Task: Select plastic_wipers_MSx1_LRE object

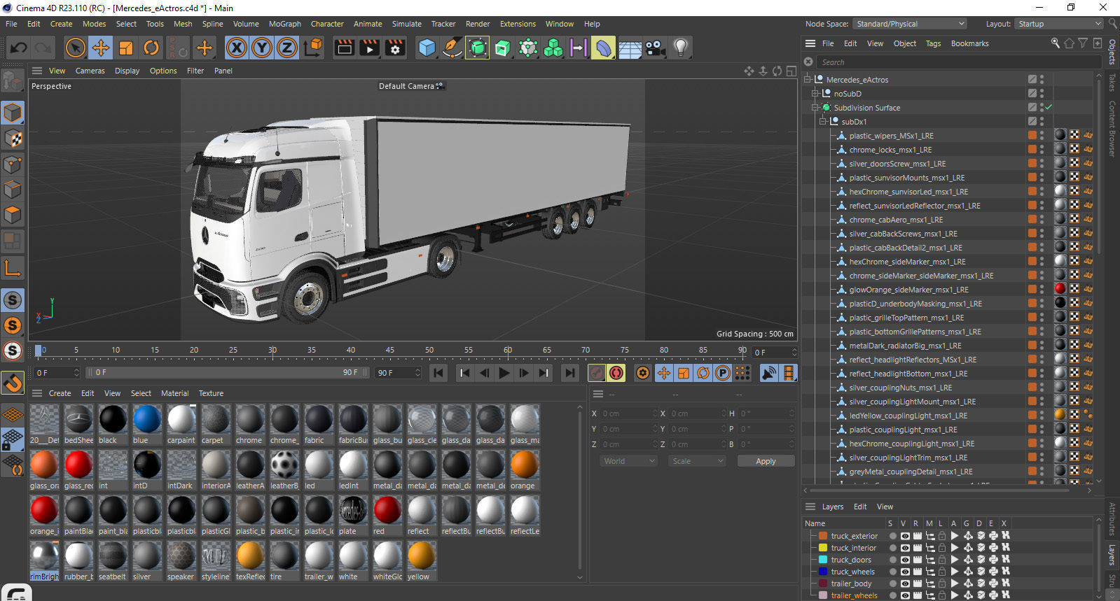Action: pos(891,136)
